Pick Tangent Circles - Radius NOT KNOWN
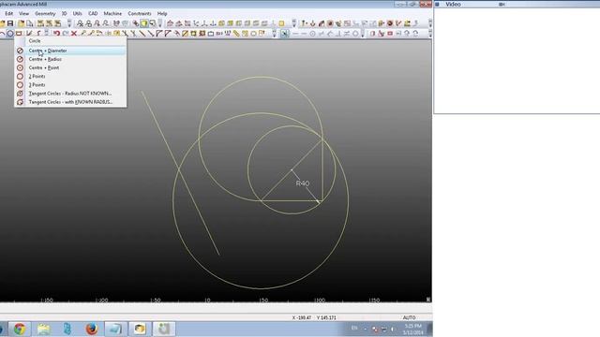This screenshot has height=337, width=600. pos(71,94)
